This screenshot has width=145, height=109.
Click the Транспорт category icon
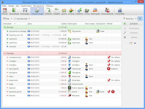tap(70, 69)
